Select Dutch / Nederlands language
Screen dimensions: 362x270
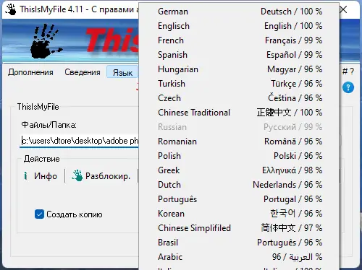click(240, 185)
